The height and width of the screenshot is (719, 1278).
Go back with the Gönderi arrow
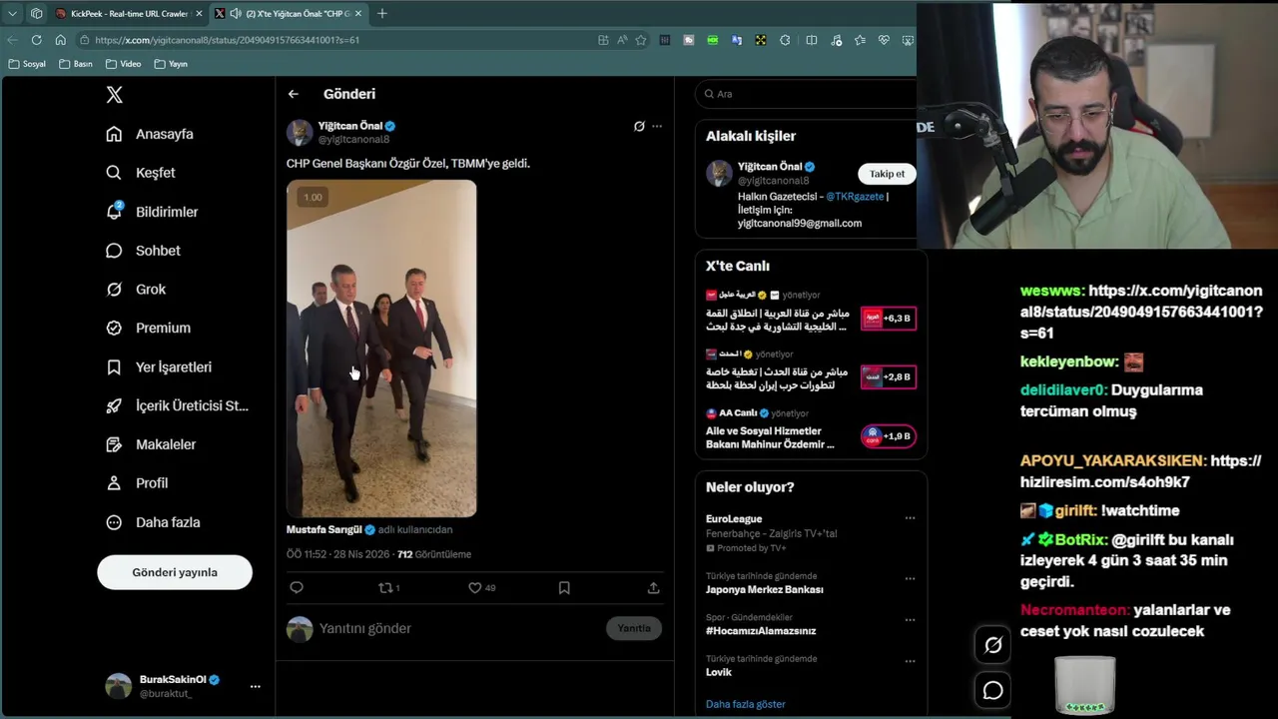(294, 94)
